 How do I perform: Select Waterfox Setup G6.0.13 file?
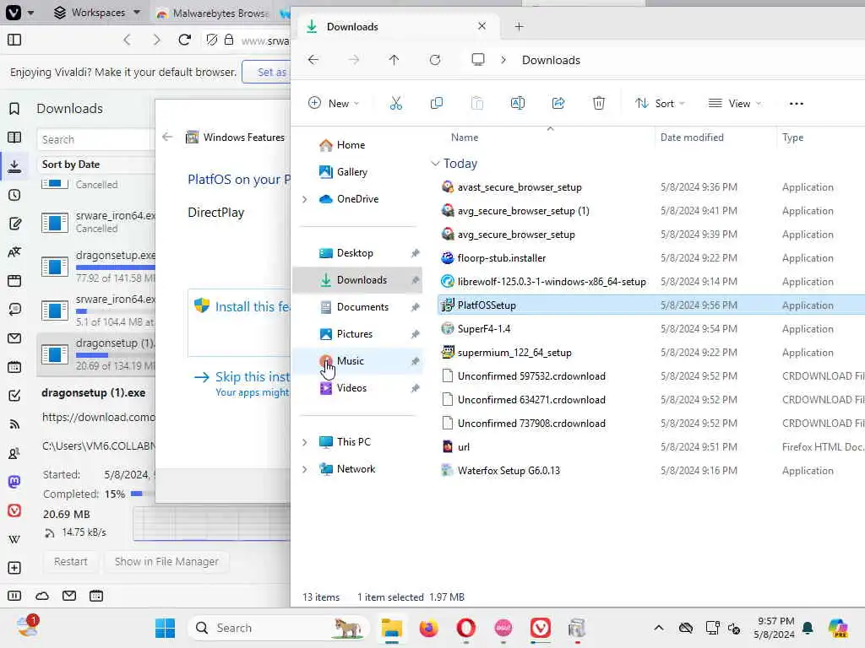509,471
